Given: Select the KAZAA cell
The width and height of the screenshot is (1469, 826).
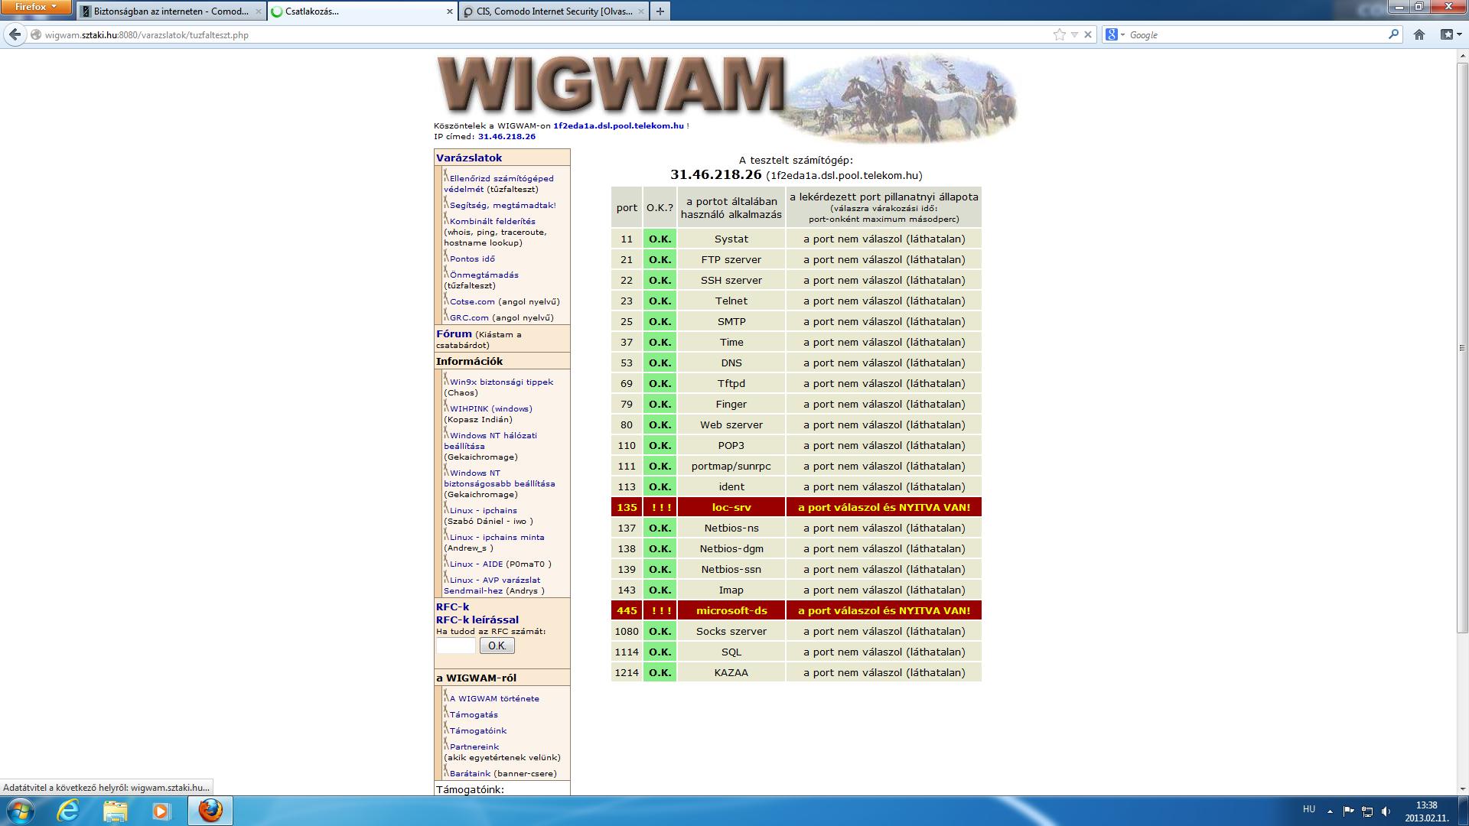Looking at the screenshot, I should tap(731, 672).
